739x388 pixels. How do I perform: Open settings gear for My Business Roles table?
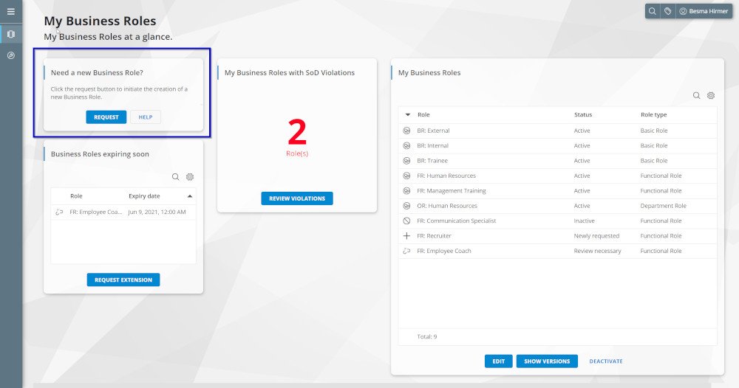711,95
